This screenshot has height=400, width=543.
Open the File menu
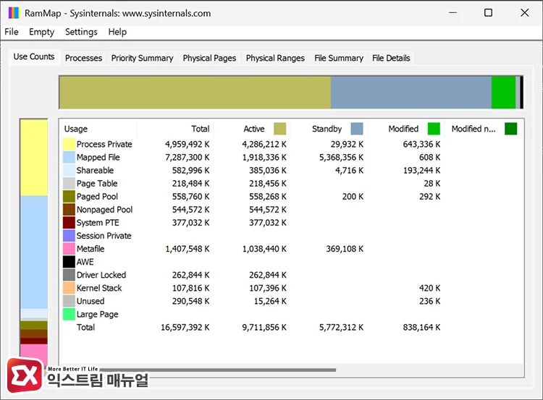coord(12,32)
